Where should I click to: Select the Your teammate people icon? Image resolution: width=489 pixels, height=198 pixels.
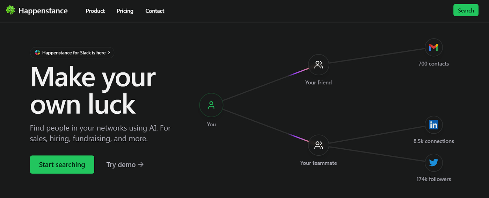(319, 145)
